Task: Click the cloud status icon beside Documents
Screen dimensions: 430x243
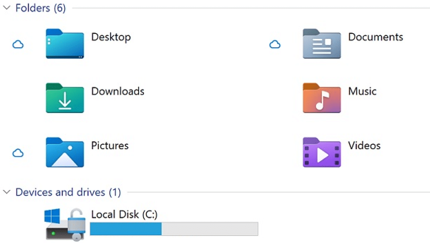Action: [x=275, y=45]
